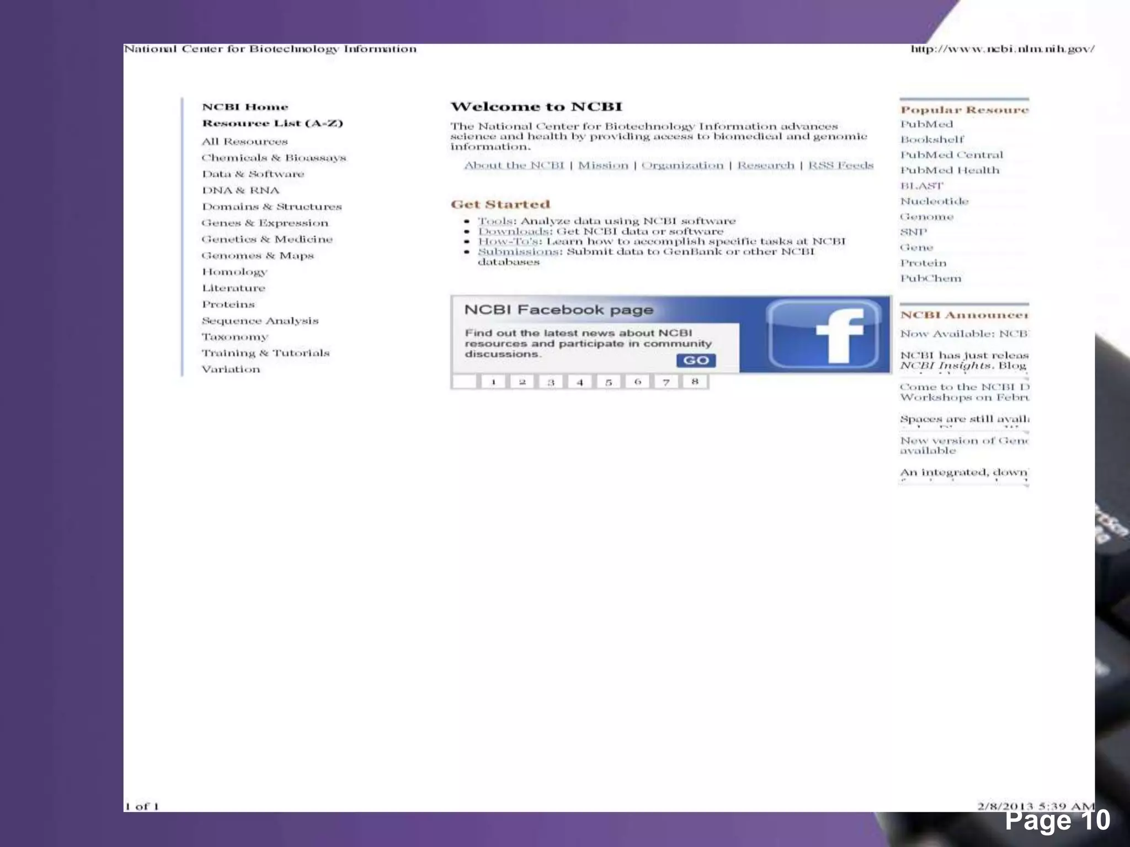This screenshot has width=1130, height=847.
Task: Open DNA & RNA category
Action: coord(241,190)
